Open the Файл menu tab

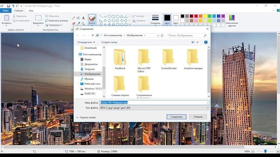tap(6, 10)
